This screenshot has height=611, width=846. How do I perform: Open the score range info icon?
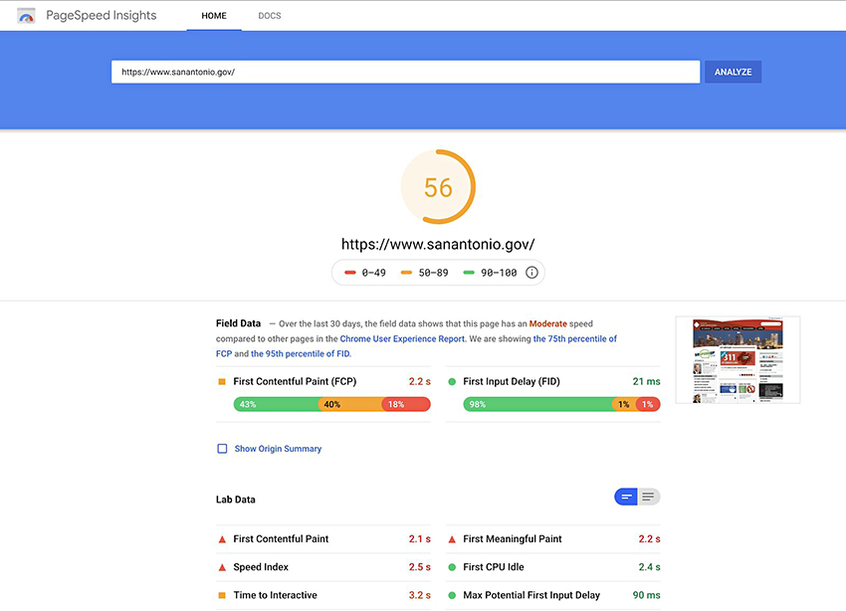(x=532, y=273)
